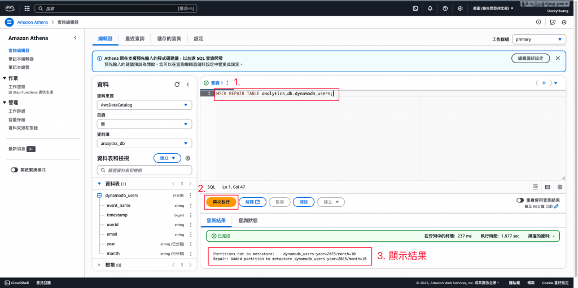Open the AWS services grid menu
Image resolution: width=578 pixels, height=288 pixels.
coord(27,8)
